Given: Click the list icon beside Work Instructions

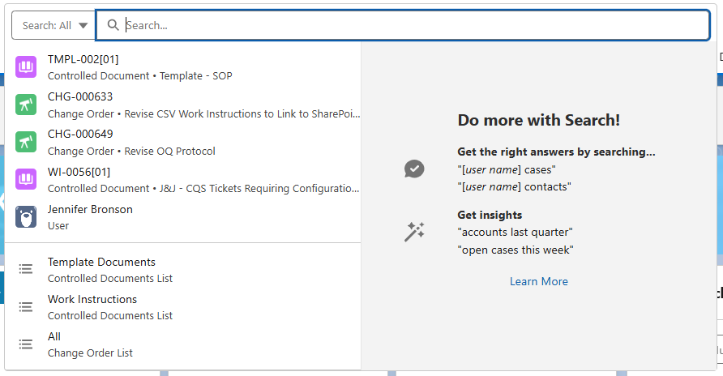Looking at the screenshot, I should click(26, 306).
